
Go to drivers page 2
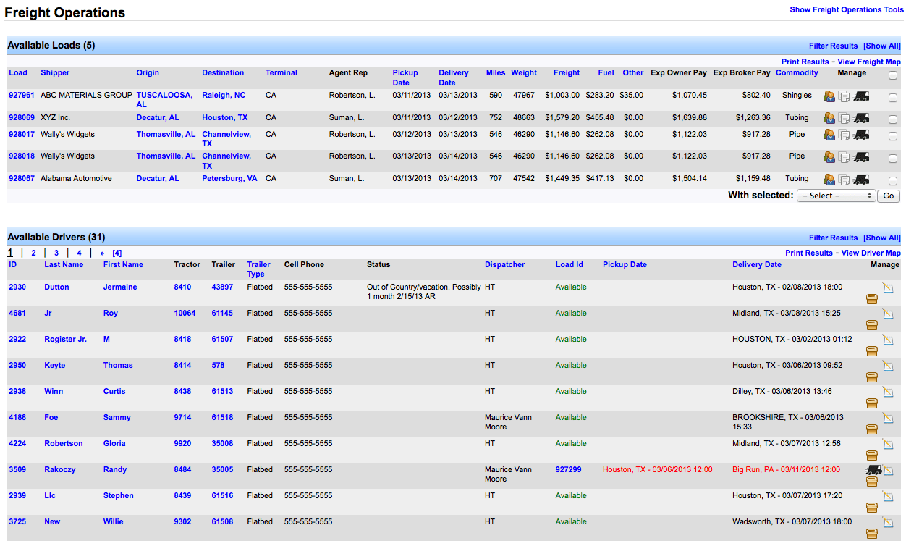coord(33,253)
